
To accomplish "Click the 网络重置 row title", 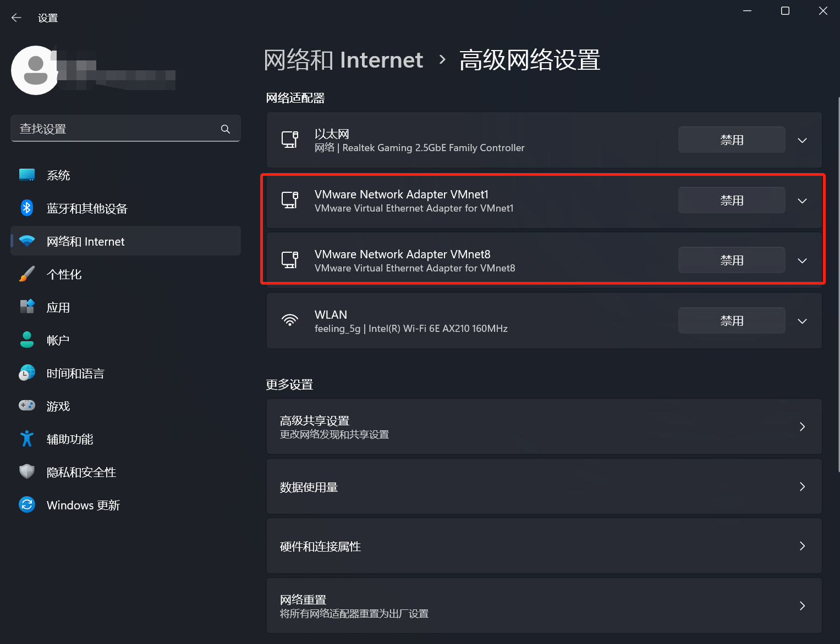I will (303, 600).
